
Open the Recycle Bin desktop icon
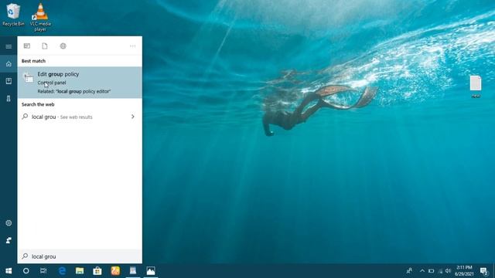click(13, 15)
